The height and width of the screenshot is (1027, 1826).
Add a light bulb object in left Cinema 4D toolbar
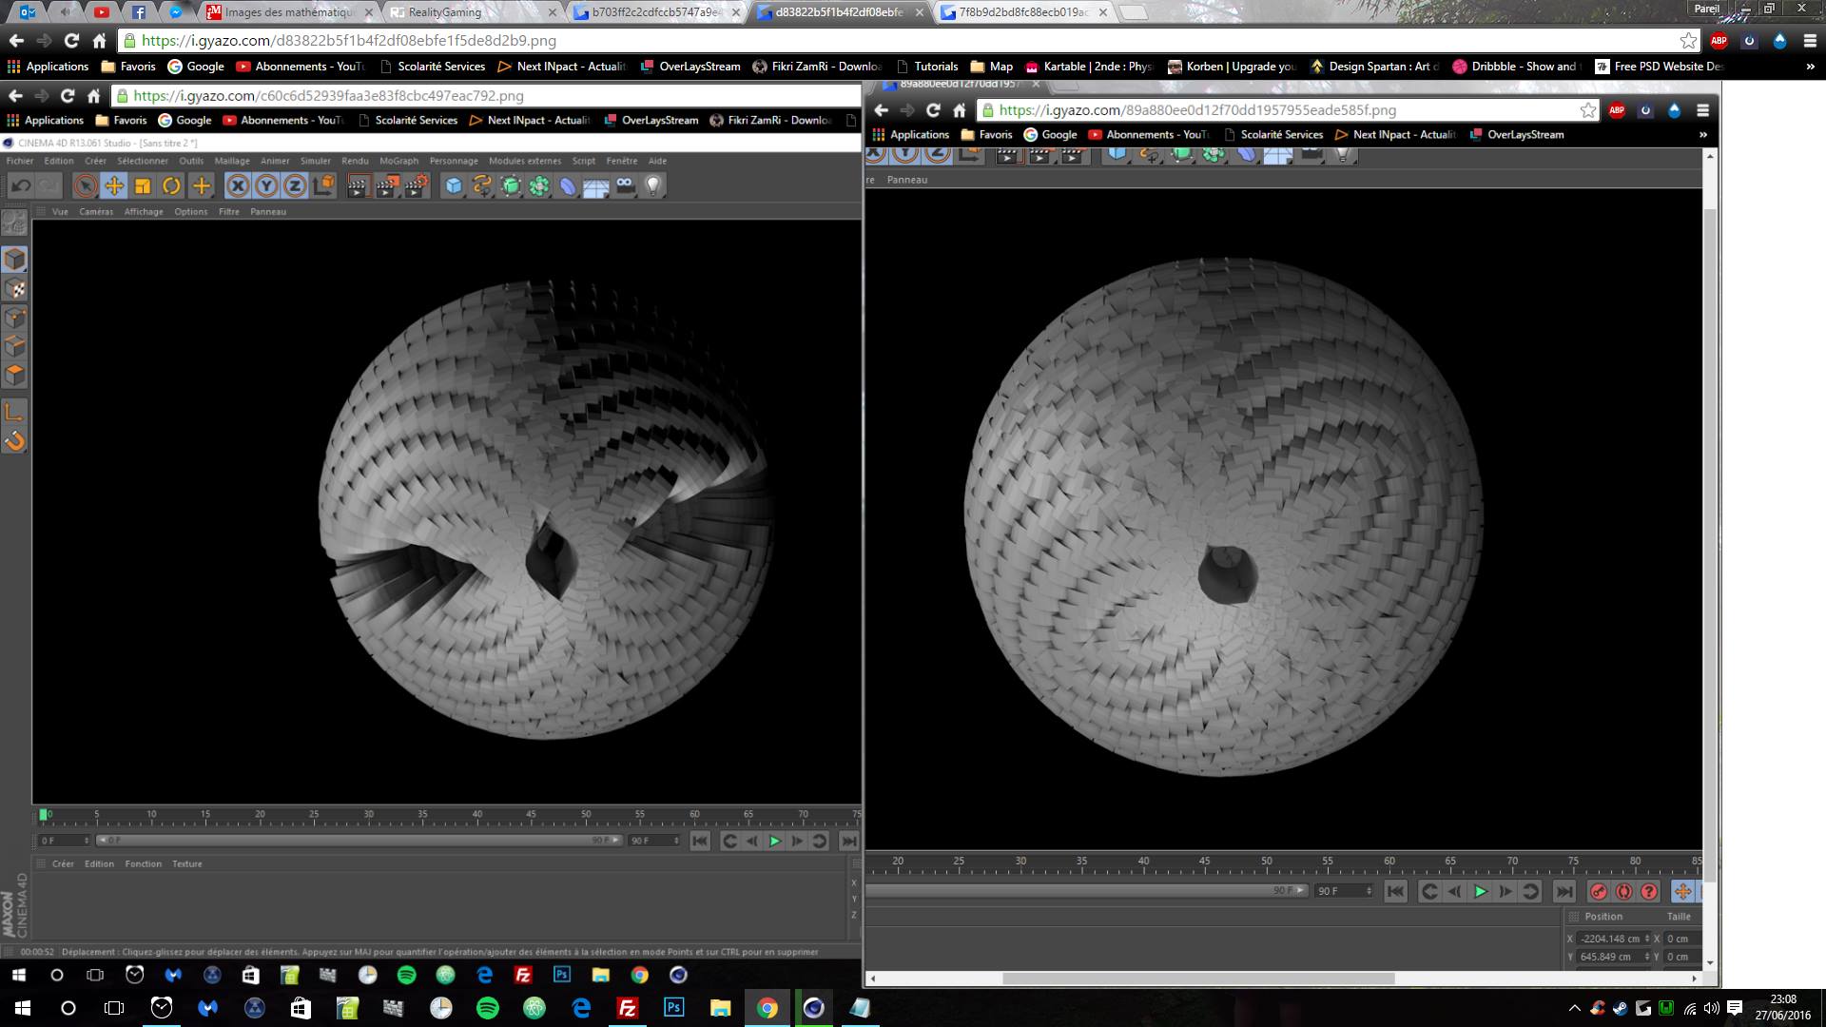(653, 185)
